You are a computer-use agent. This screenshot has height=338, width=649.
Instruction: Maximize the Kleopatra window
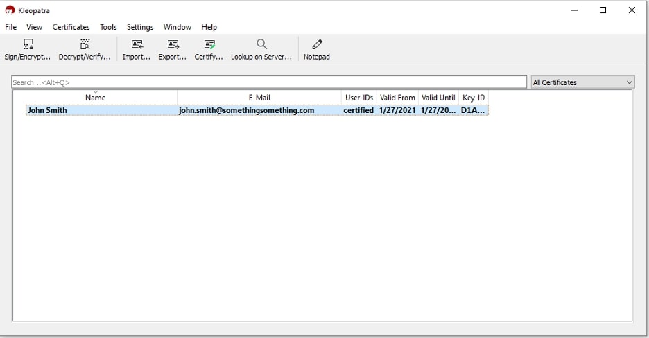[x=603, y=10]
